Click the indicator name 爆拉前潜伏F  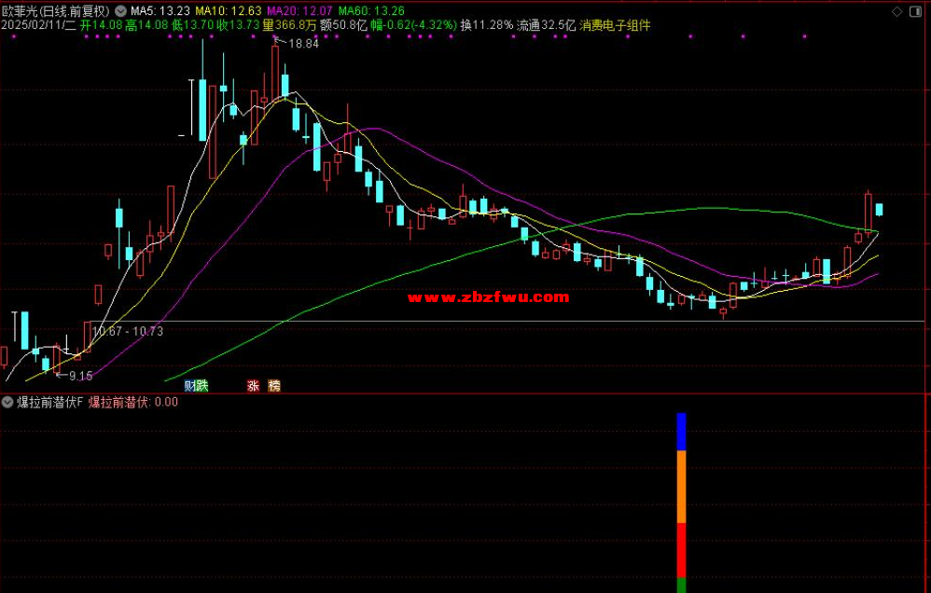(x=49, y=402)
